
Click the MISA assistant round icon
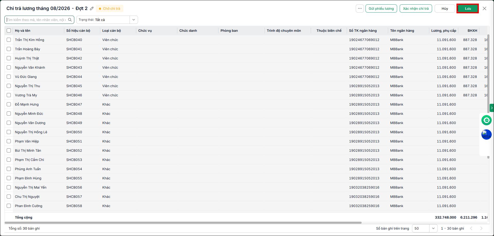click(x=486, y=135)
